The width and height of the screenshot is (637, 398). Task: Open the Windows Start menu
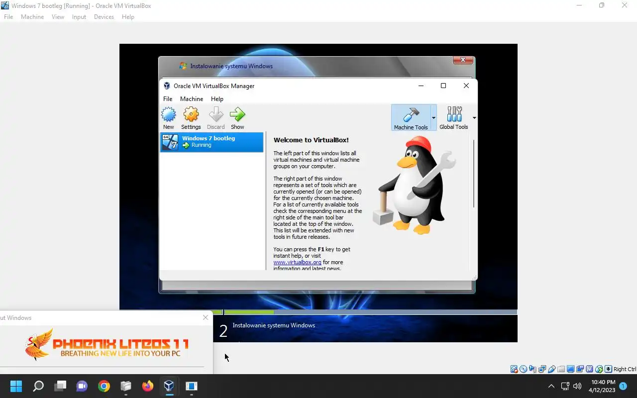16,386
